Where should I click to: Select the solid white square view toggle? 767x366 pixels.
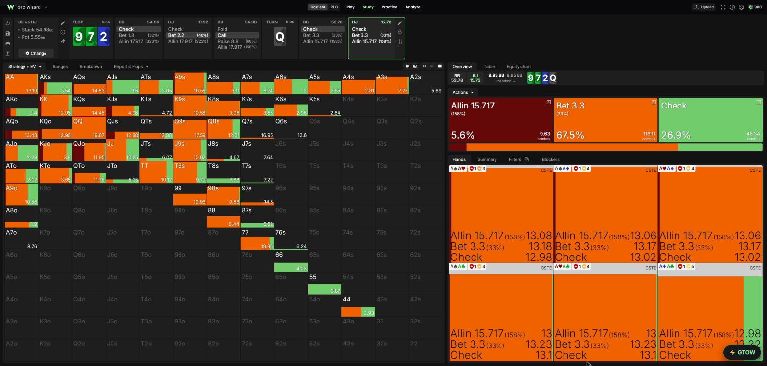coord(440,66)
